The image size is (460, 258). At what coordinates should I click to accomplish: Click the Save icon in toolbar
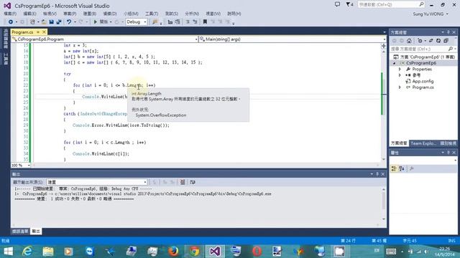point(51,22)
